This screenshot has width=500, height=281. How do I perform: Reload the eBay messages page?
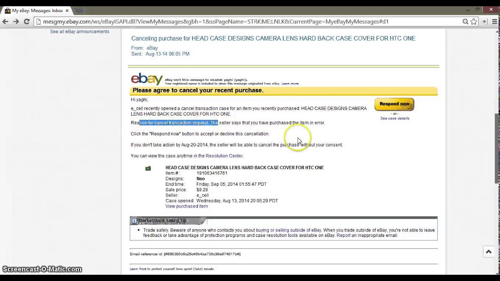tap(27, 22)
